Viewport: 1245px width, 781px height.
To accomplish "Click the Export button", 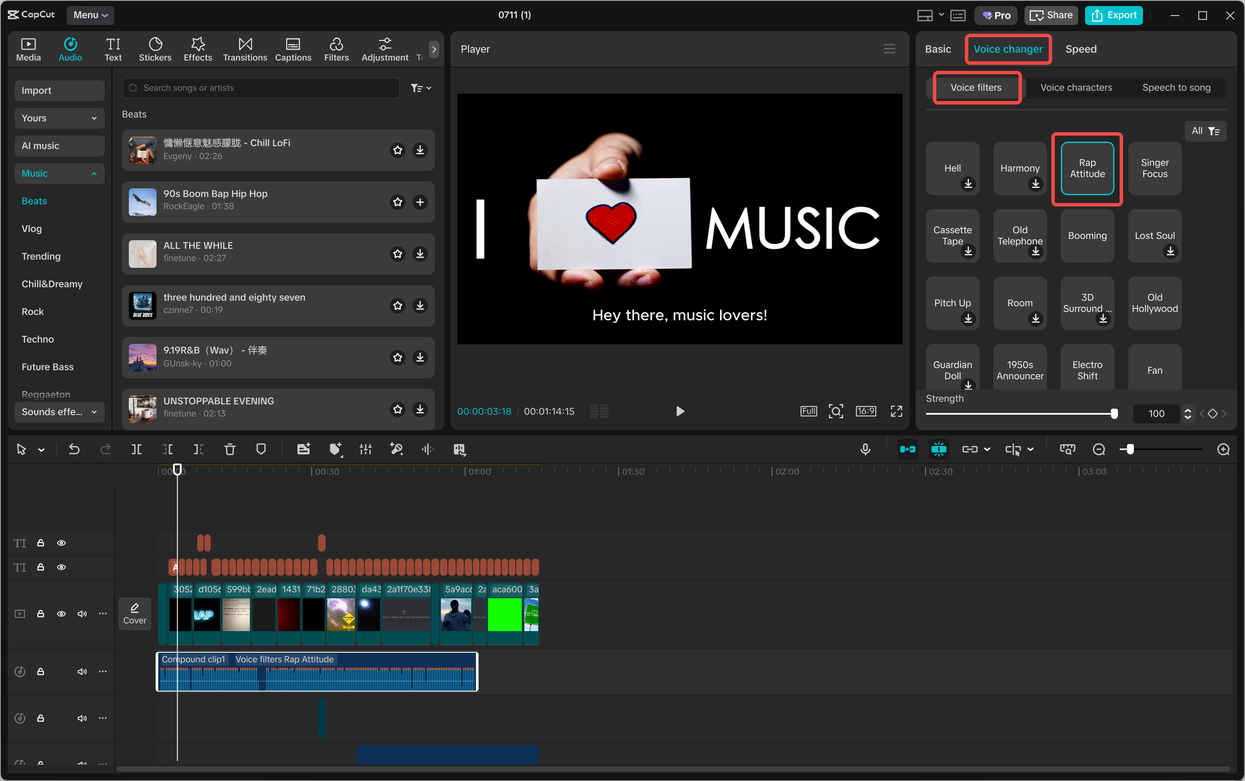I will tap(1113, 15).
